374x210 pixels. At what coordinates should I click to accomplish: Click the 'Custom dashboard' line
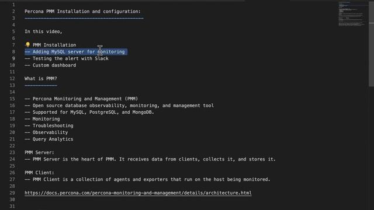tap(50, 65)
